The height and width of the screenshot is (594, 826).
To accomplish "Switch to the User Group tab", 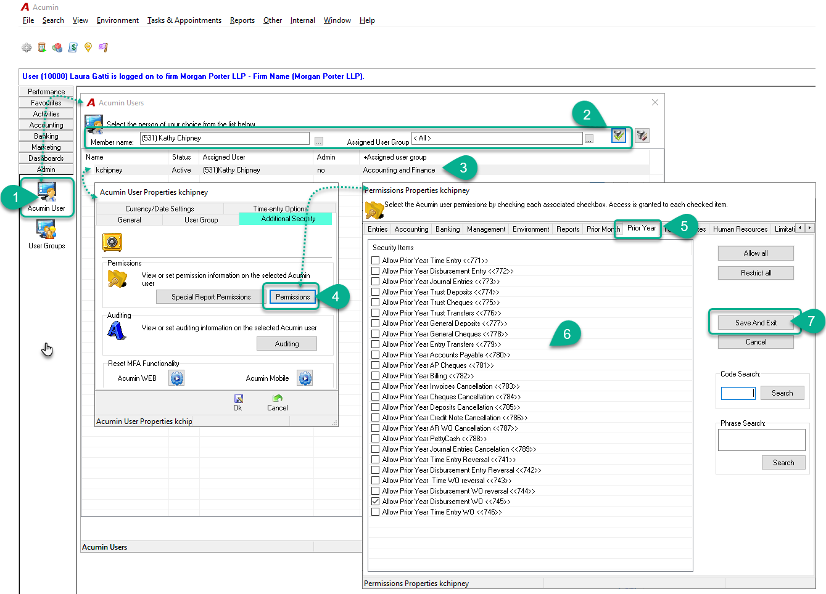I will coord(201,219).
